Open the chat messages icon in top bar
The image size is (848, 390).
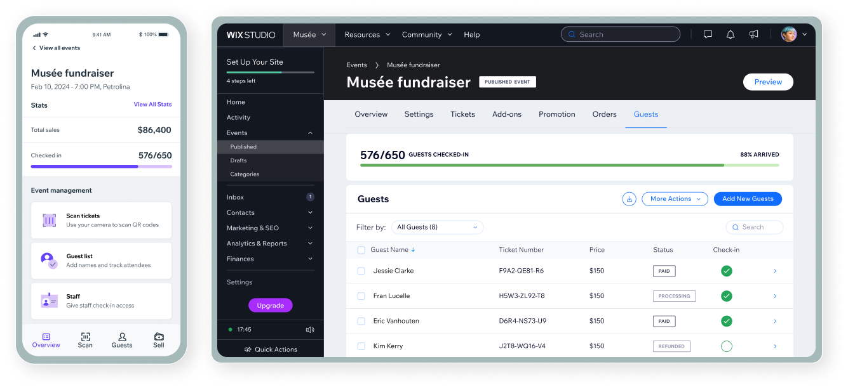point(708,34)
